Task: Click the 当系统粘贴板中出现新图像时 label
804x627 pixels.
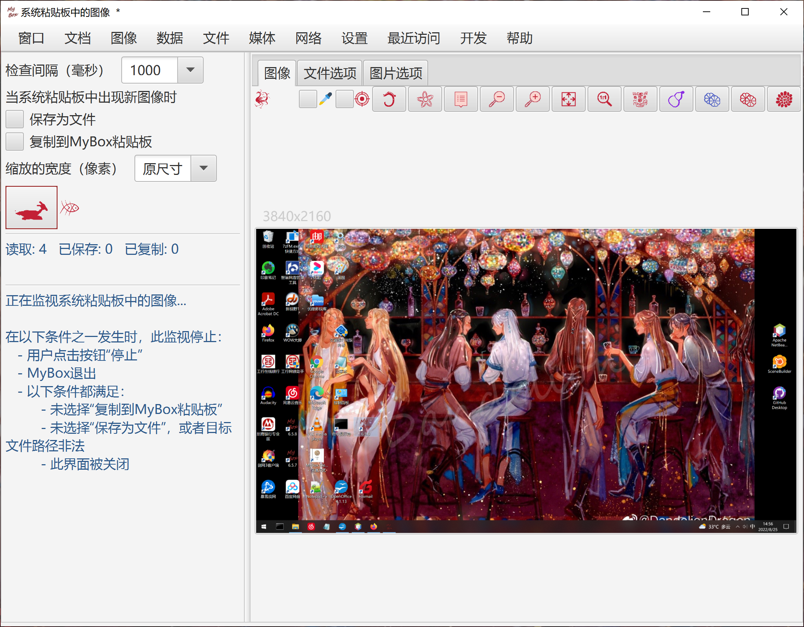Action: (x=91, y=97)
